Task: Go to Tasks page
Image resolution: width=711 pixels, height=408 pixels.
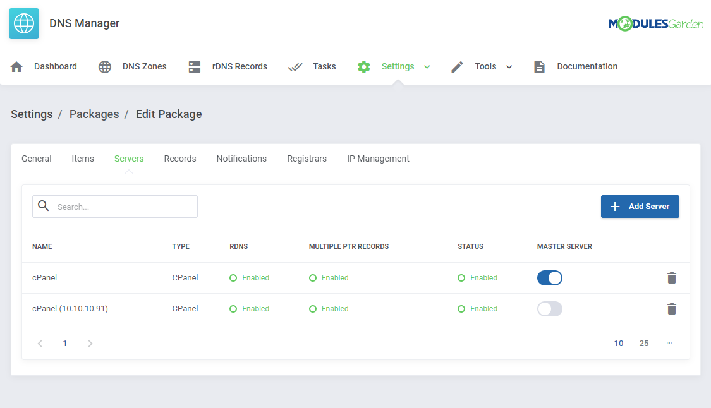Action: pos(324,66)
